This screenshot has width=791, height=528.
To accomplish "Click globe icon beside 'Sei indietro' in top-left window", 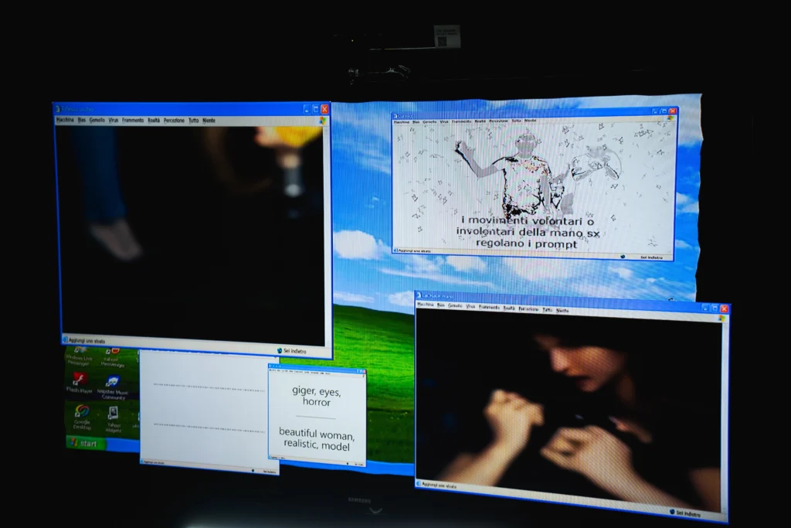I will (x=280, y=350).
